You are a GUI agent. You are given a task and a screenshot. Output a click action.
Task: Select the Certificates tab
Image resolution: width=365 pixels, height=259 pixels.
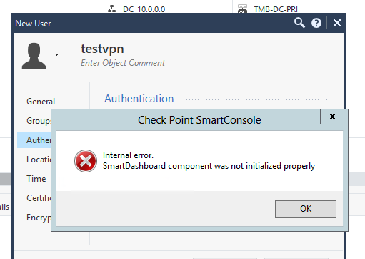tap(39, 198)
